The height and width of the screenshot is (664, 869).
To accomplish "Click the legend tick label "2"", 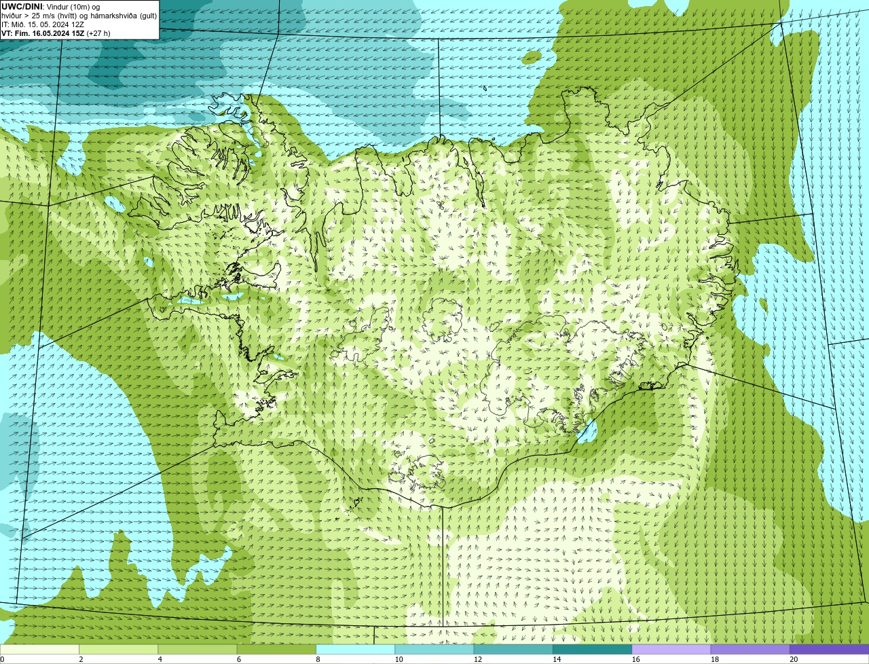I will [x=81, y=659].
